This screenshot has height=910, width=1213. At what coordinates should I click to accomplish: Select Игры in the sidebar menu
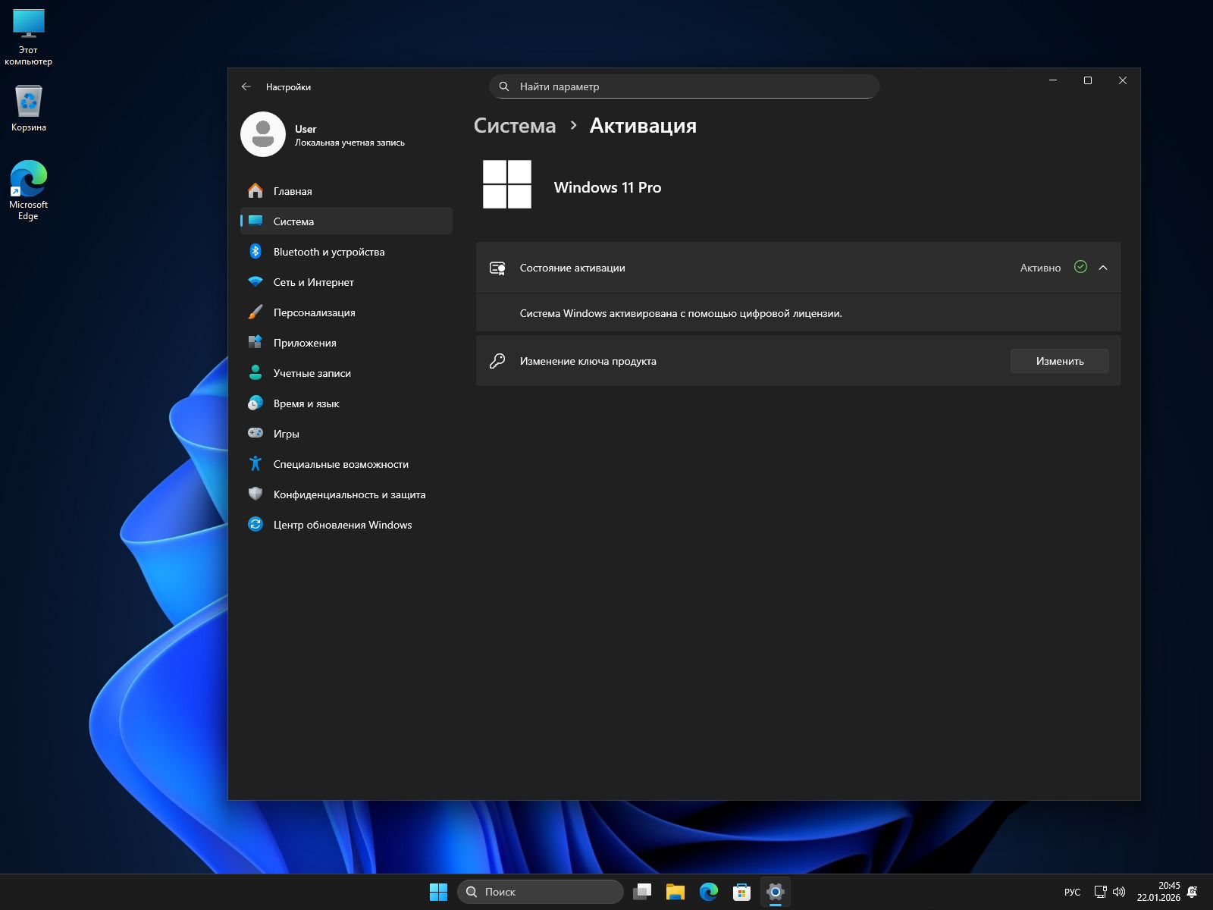tap(286, 434)
